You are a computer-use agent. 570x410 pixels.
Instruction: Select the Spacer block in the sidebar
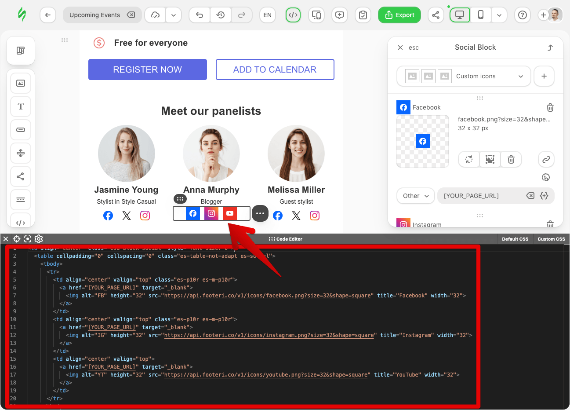coord(21,153)
